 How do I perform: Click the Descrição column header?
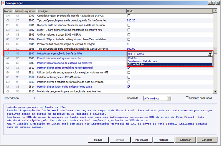81,11
